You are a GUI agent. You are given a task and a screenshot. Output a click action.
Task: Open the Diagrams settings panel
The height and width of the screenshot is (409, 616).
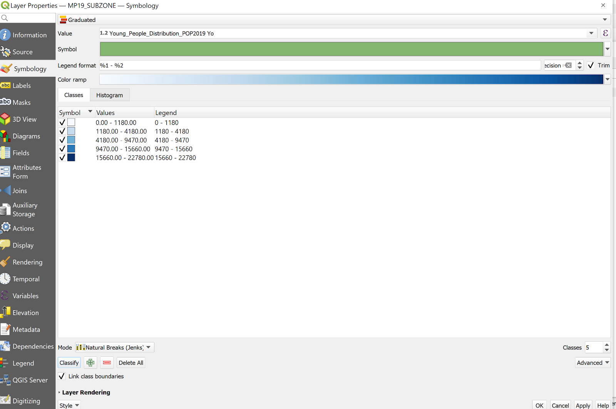point(26,136)
